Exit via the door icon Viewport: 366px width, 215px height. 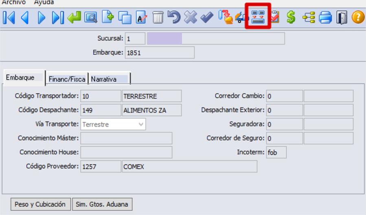342,18
